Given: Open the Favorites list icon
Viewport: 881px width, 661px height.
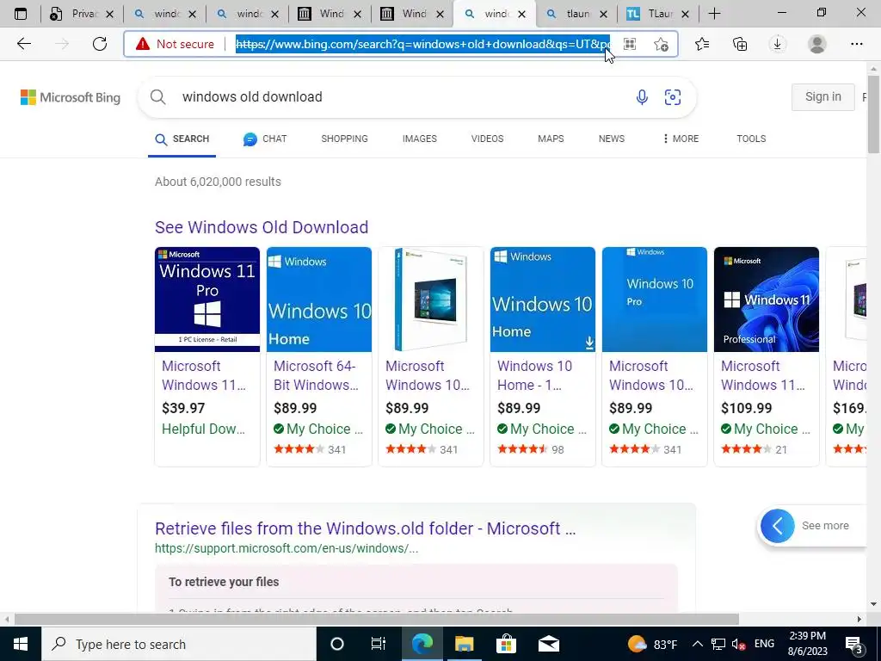Looking at the screenshot, I should coord(702,44).
